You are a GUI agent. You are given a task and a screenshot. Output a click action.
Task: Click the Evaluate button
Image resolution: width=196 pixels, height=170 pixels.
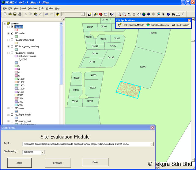click(x=58, y=163)
